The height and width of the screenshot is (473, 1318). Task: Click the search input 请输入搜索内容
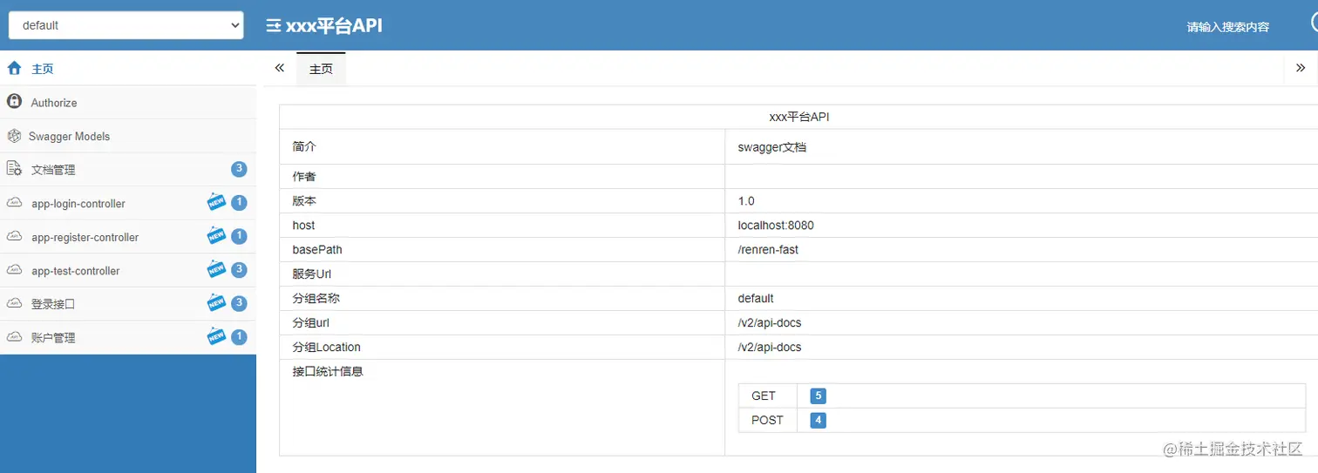(x=1227, y=27)
